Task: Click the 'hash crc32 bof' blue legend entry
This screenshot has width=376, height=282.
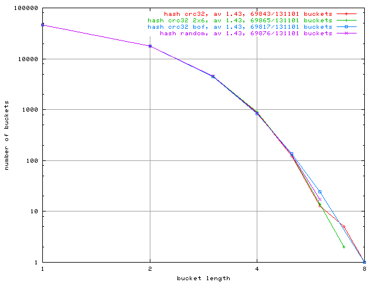Action: point(240,27)
